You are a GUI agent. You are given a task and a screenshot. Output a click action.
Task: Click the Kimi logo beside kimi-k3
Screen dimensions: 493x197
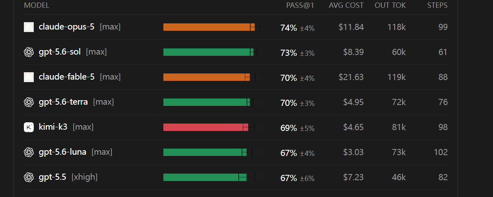tap(29, 127)
